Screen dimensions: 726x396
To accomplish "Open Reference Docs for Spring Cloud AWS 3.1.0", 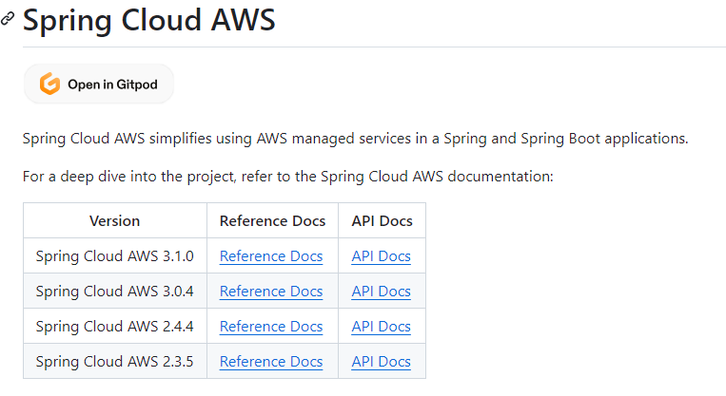I will coord(271,256).
